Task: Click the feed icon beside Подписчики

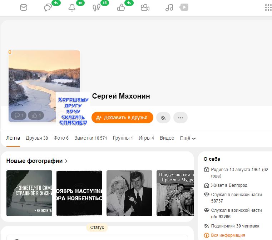Action: [x=207, y=226]
